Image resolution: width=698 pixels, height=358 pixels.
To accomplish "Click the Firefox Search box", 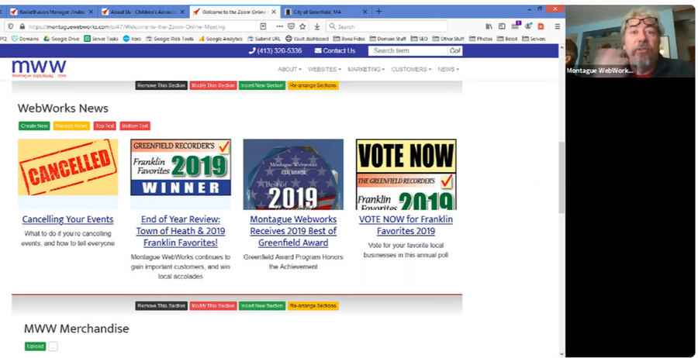I will point(386,26).
